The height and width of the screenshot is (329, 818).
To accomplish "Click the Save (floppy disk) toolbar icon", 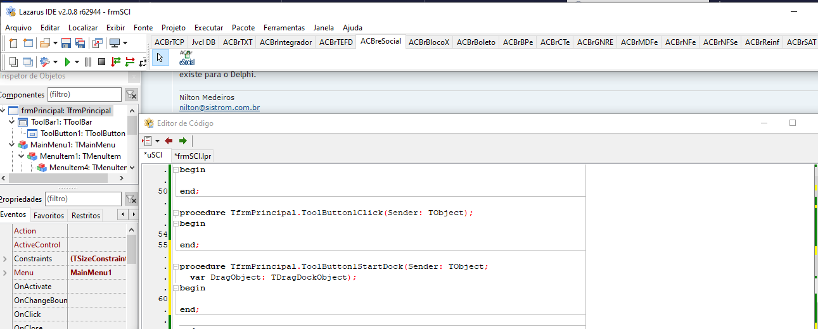I will (x=67, y=43).
